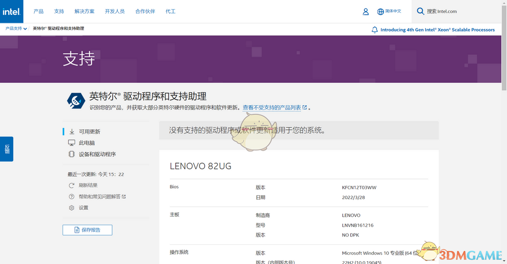The image size is (507, 264).
Task: Click the document icon in 保存报告
Action: click(77, 230)
